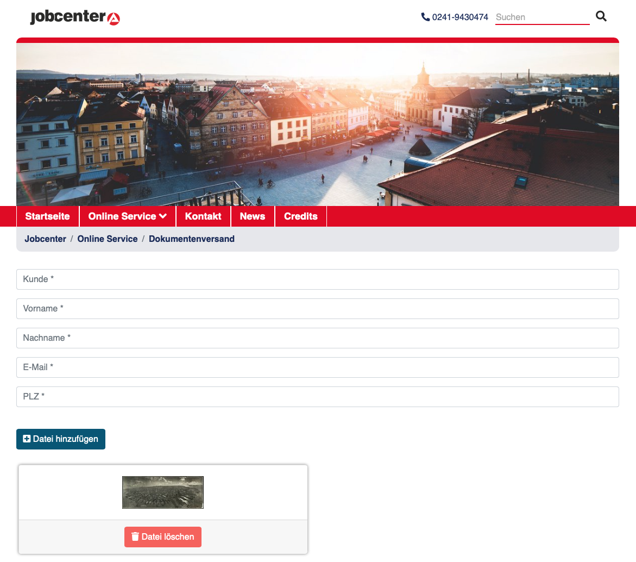The height and width of the screenshot is (562, 636).
Task: Click the city panorama banner image
Action: click(318, 124)
